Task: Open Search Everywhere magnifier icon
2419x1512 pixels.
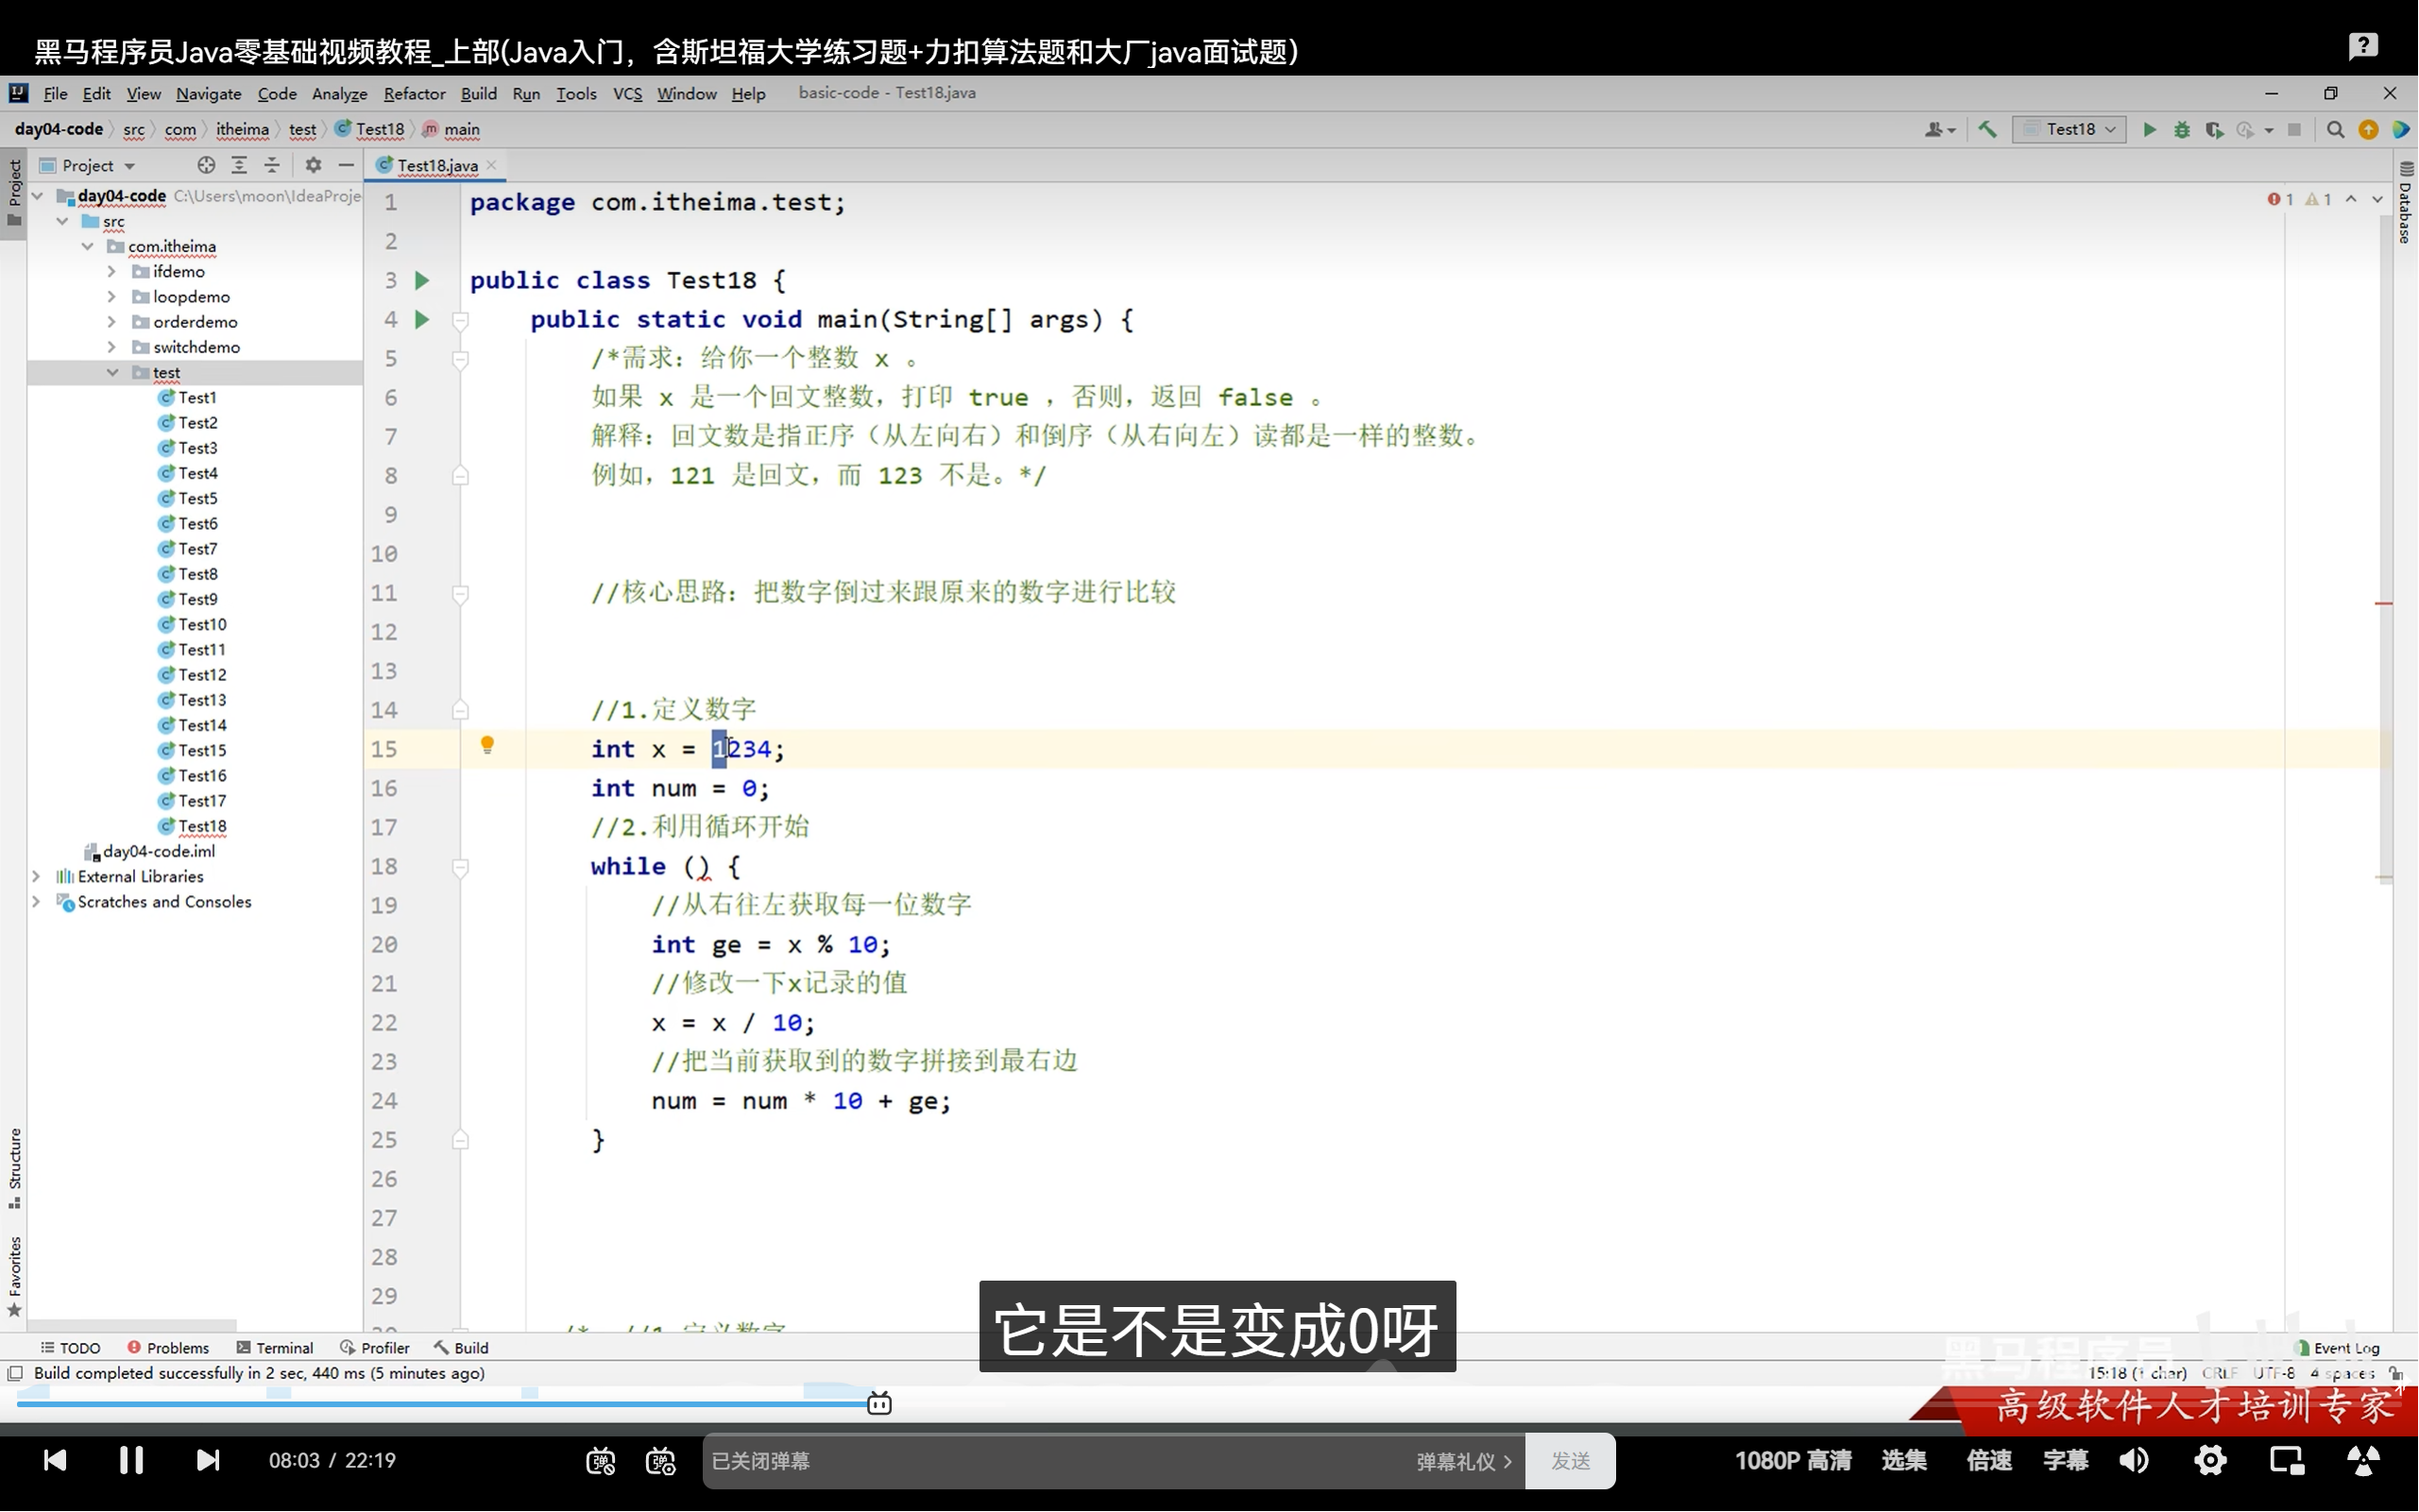Action: point(2335,130)
